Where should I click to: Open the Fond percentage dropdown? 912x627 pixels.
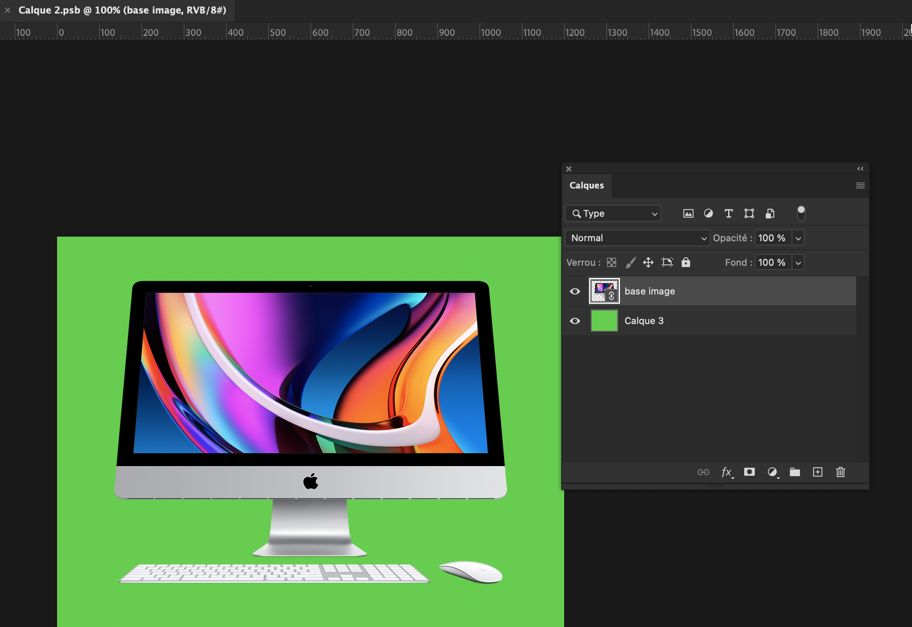pyautogui.click(x=798, y=262)
